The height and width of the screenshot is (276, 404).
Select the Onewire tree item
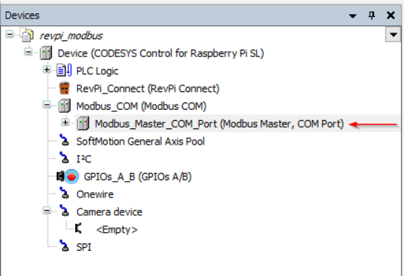[95, 194]
